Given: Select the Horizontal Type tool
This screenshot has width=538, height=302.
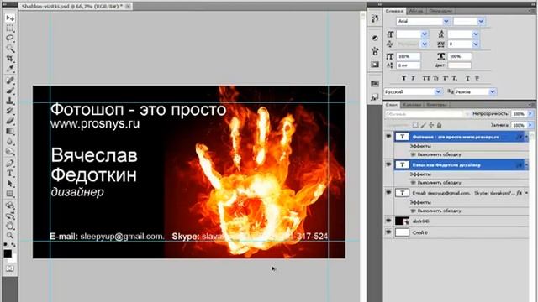Looking at the screenshot, I should point(10,174).
